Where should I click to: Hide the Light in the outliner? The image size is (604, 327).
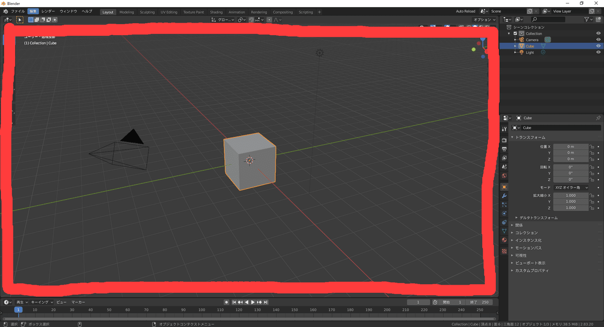598,52
